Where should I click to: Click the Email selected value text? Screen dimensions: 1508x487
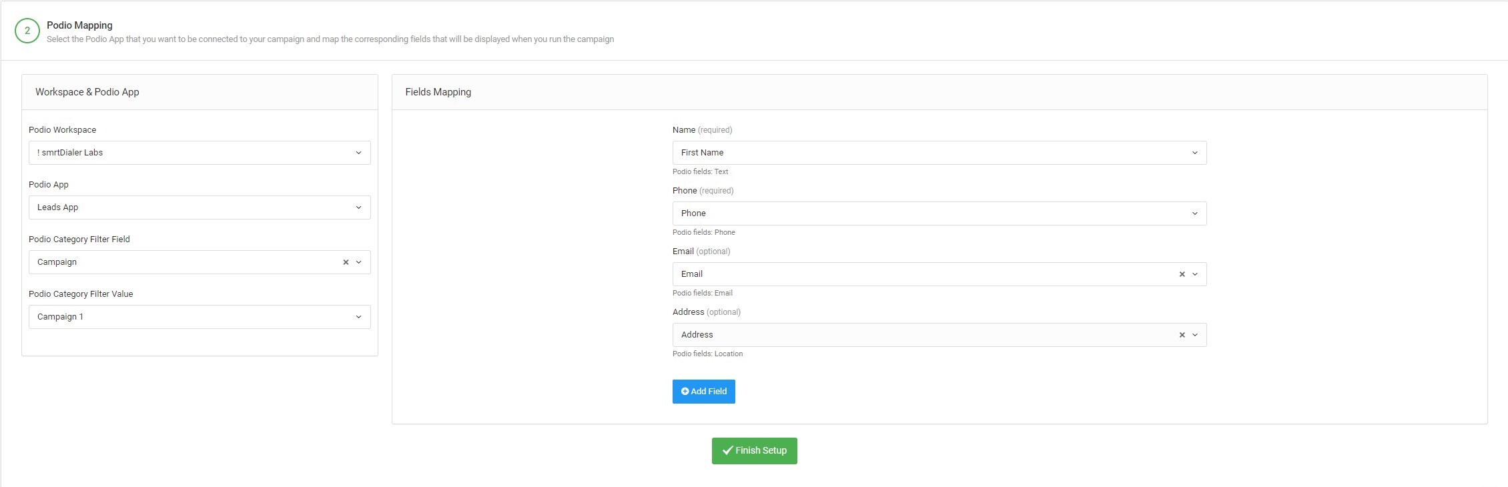[692, 274]
